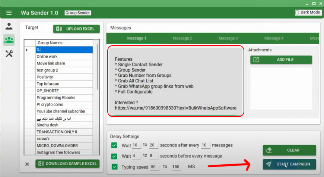Switch to Message 2 tab

(x=182, y=38)
